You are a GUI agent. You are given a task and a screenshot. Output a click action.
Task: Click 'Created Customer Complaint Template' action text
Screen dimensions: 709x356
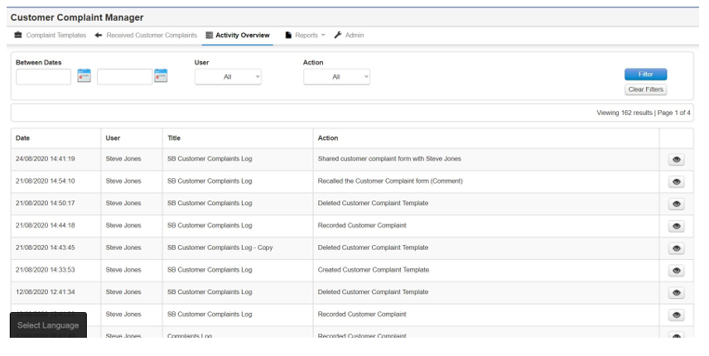pos(374,270)
